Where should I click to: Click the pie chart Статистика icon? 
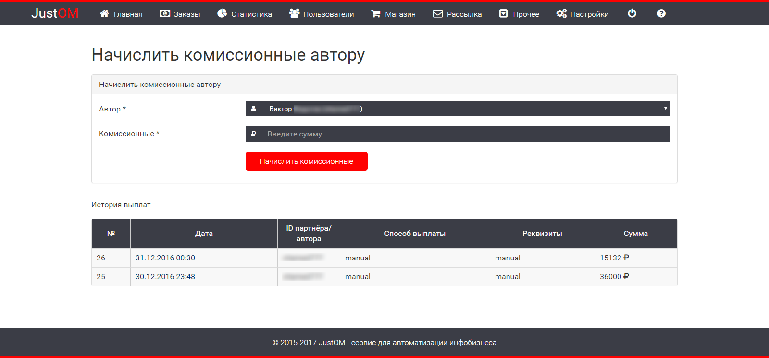pyautogui.click(x=222, y=13)
